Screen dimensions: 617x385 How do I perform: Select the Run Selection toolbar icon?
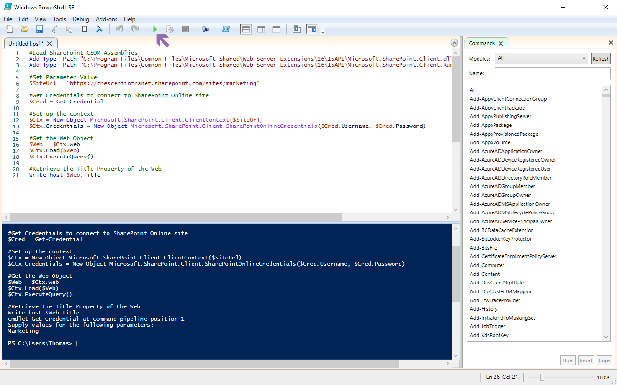pos(170,29)
